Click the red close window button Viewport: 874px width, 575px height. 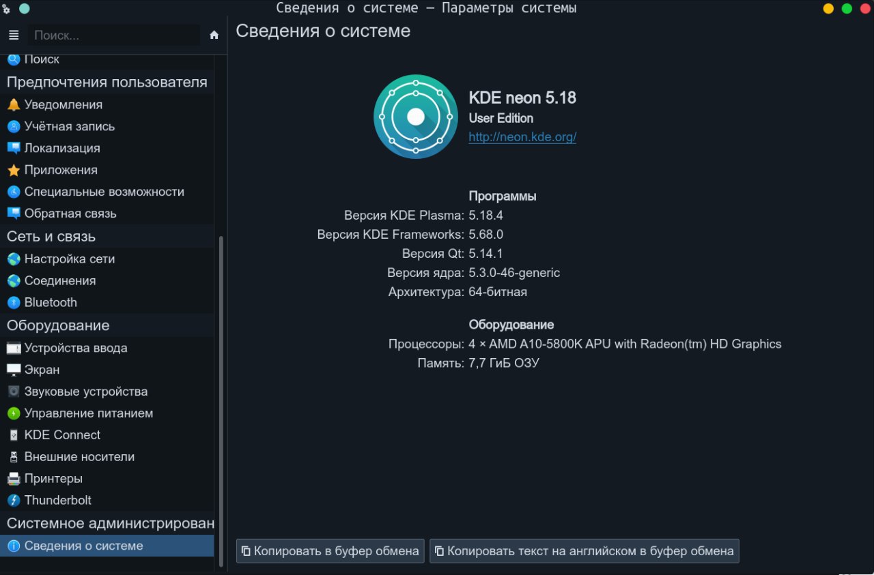click(865, 9)
